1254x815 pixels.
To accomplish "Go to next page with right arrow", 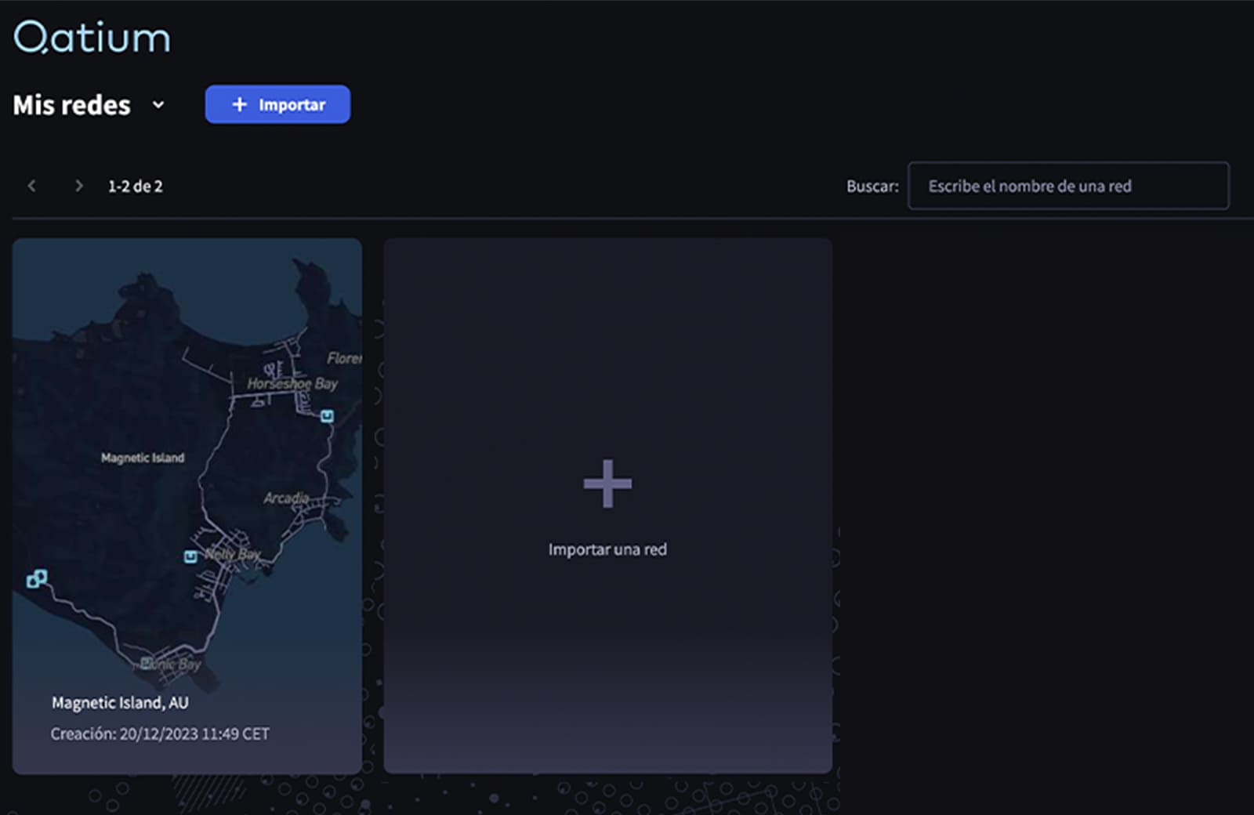I will tap(78, 186).
